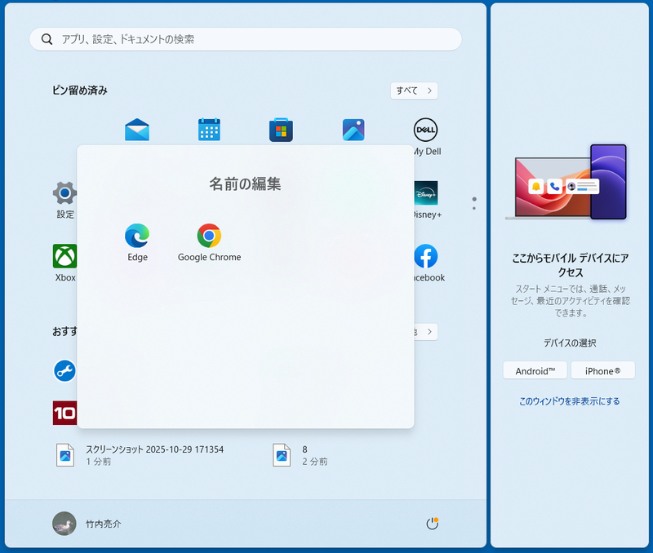
Task: Click the 竹内亮介 account name
Action: pyautogui.click(x=104, y=524)
